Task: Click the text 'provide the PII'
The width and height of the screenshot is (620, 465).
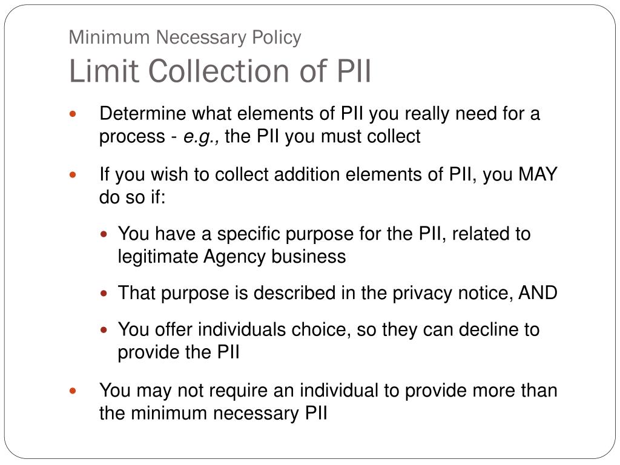Action: [179, 352]
